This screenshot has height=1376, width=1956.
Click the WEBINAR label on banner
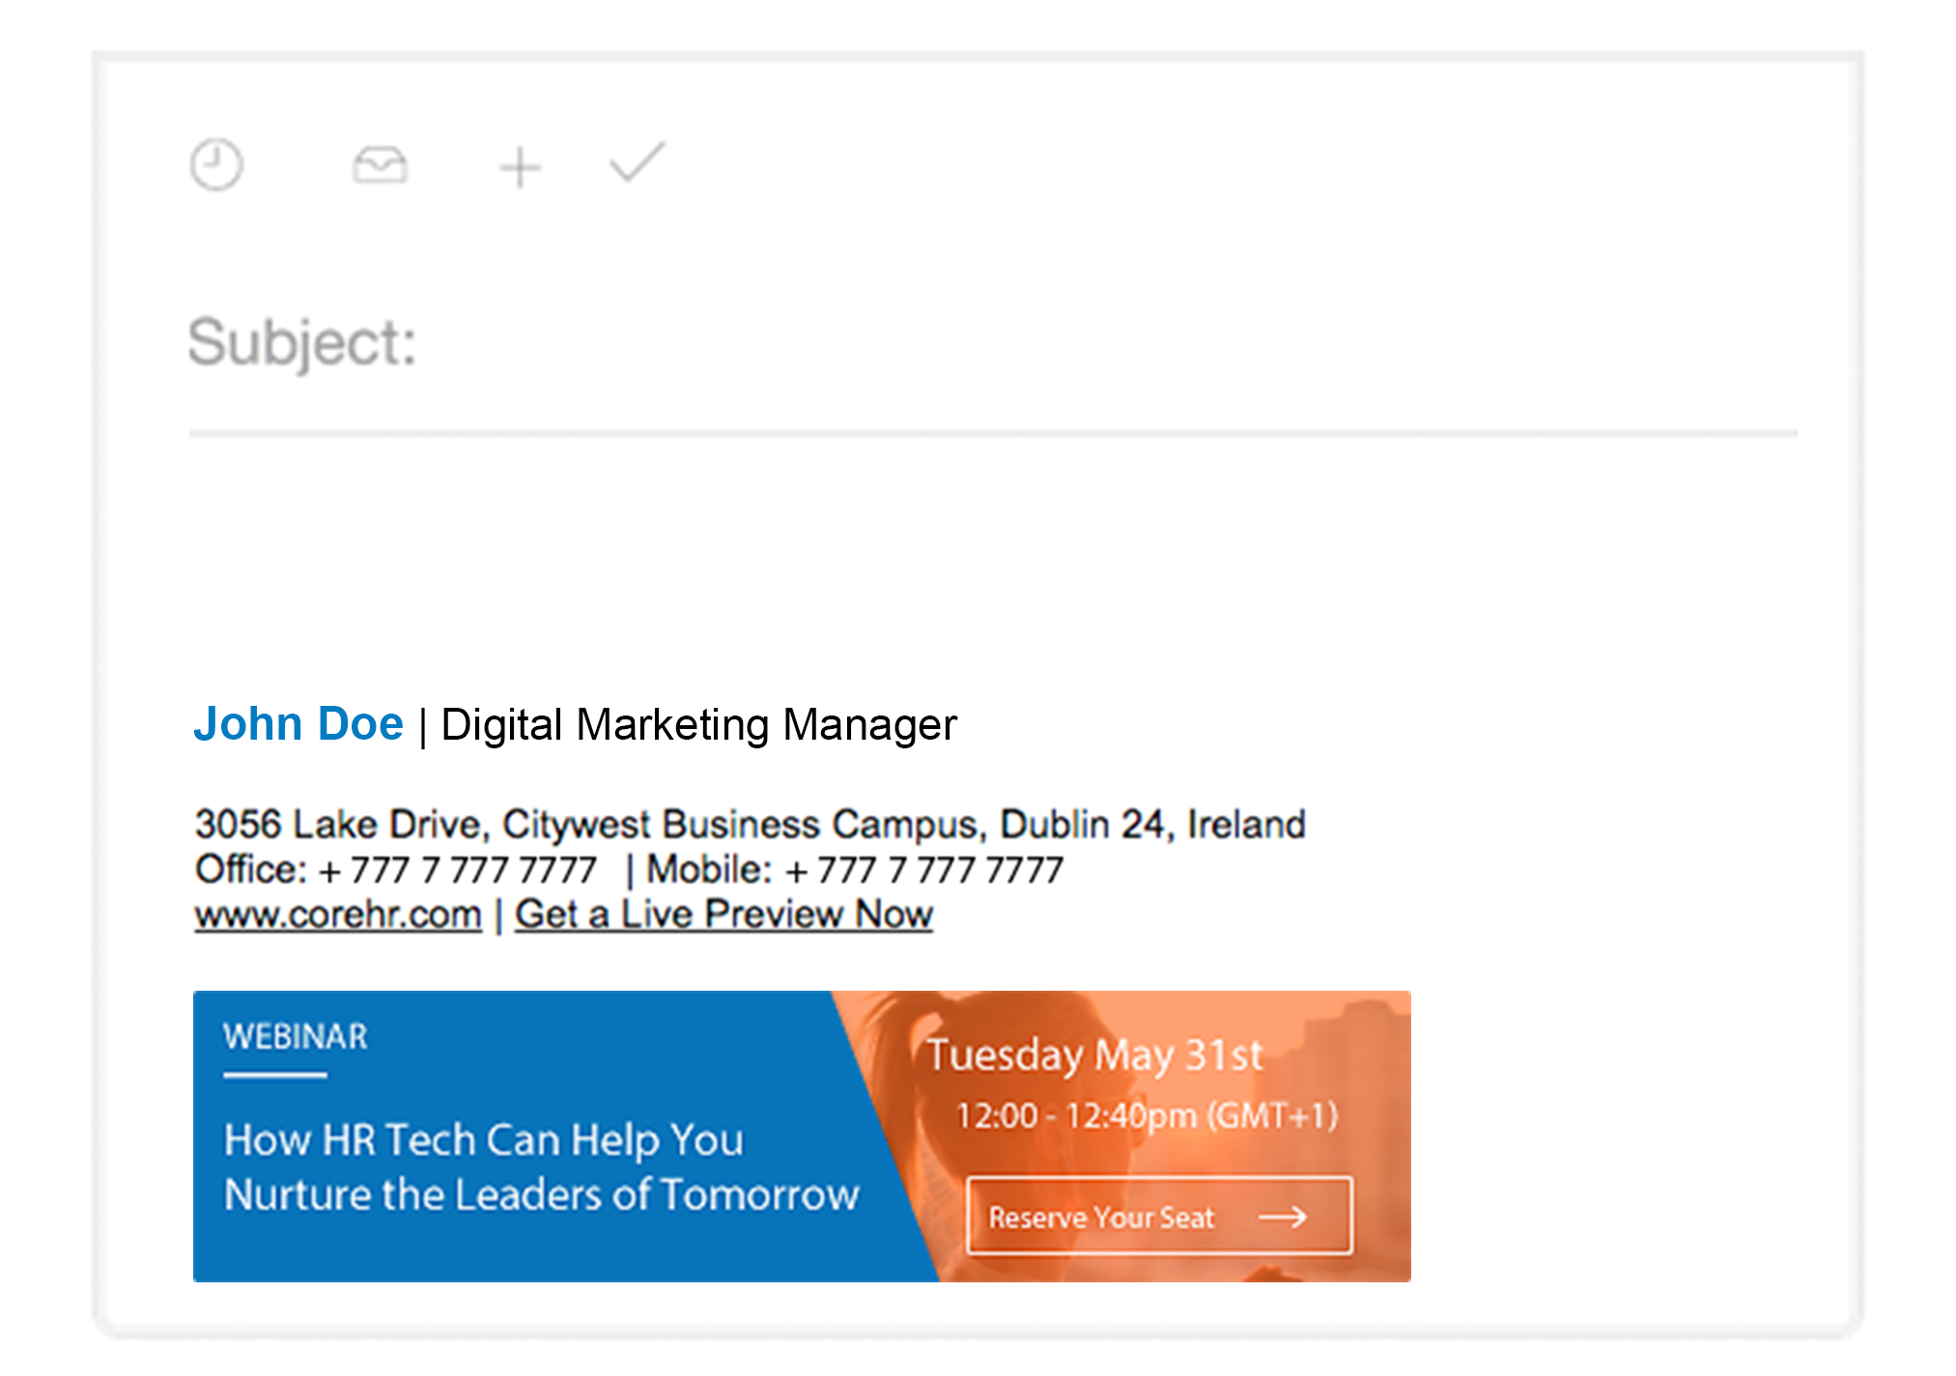[x=295, y=1036]
